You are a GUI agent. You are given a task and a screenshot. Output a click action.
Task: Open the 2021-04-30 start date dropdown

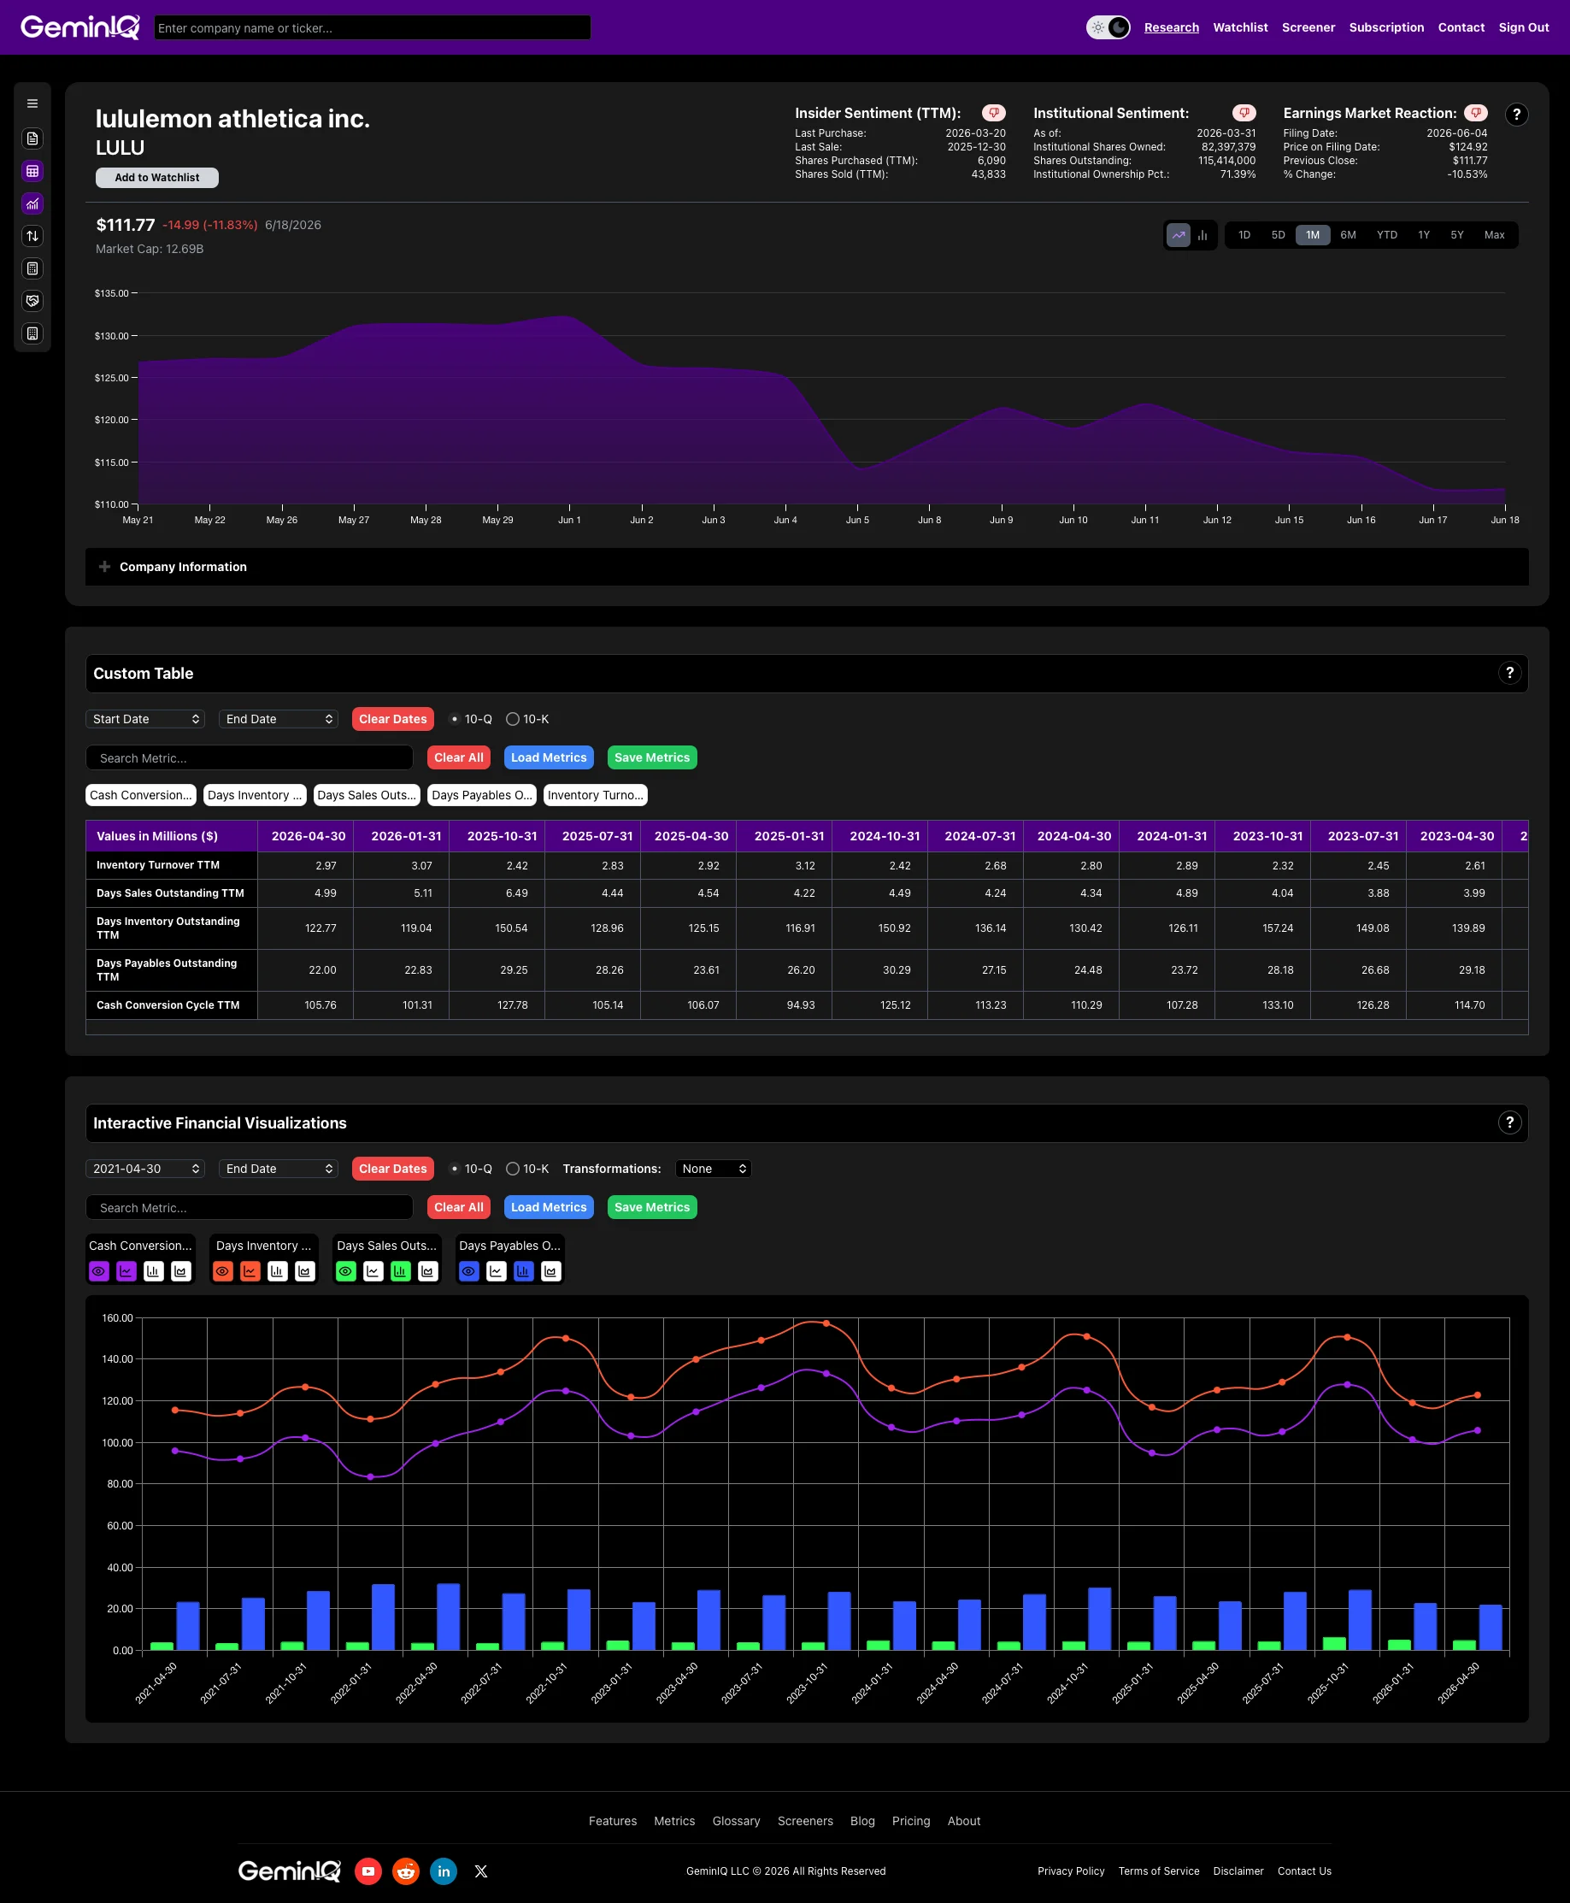145,1169
